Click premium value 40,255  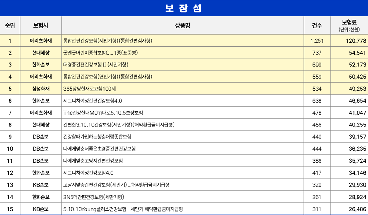(358, 125)
